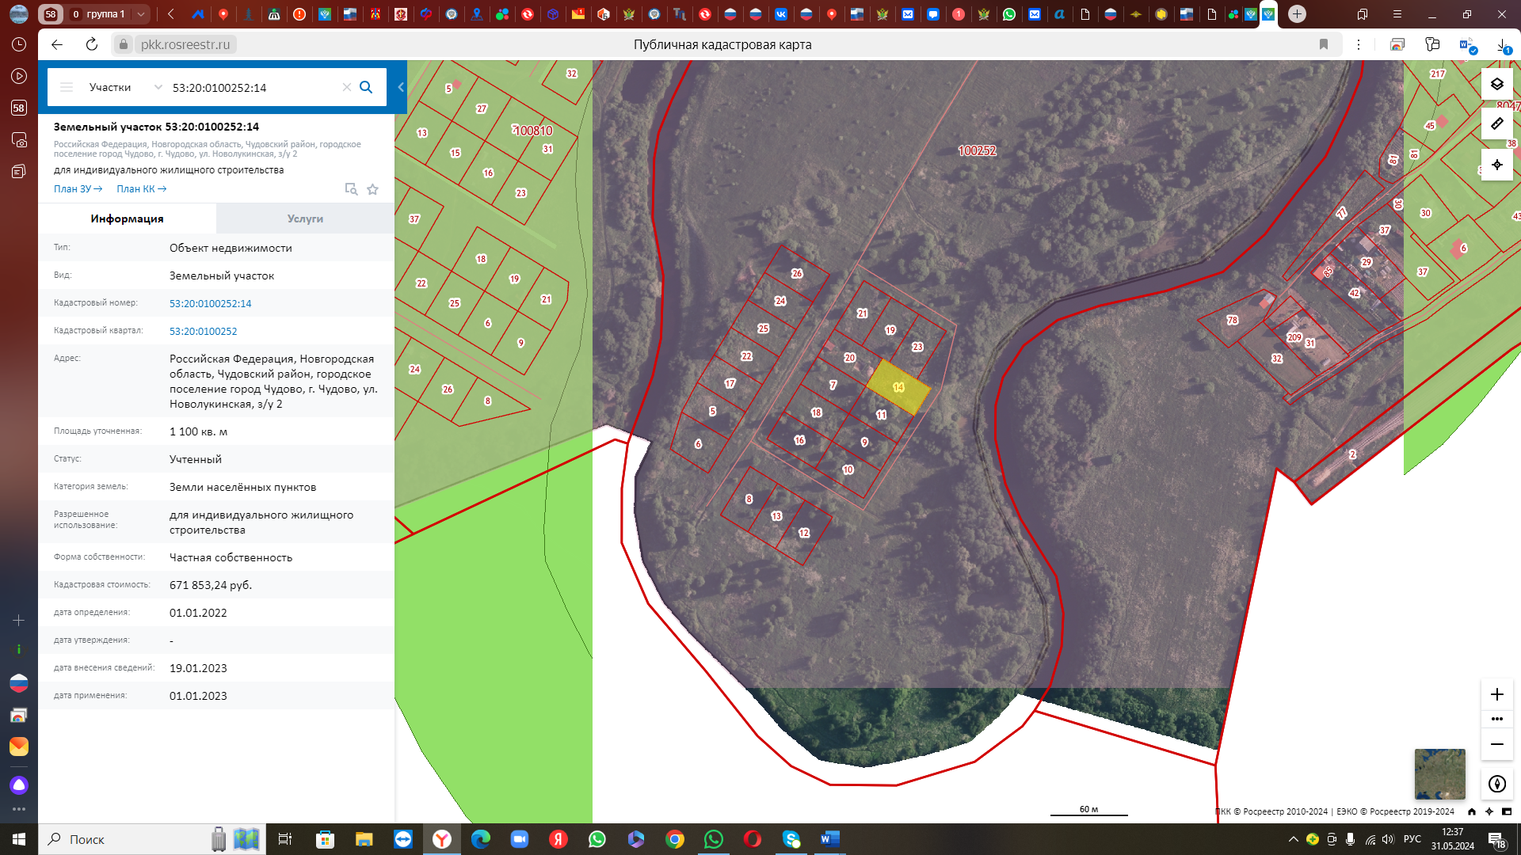Collapse the left information panel arrow
Screen dimensions: 1521x855
click(401, 87)
